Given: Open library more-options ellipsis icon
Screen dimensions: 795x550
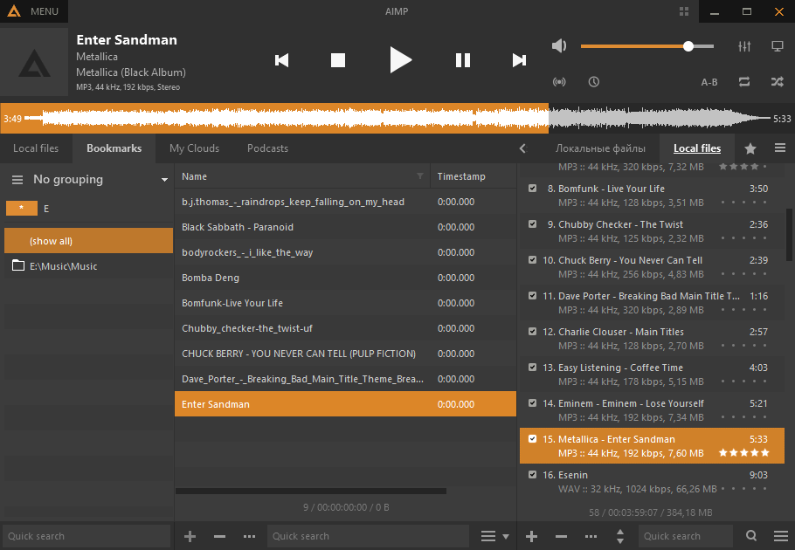Looking at the screenshot, I should pos(250,536).
